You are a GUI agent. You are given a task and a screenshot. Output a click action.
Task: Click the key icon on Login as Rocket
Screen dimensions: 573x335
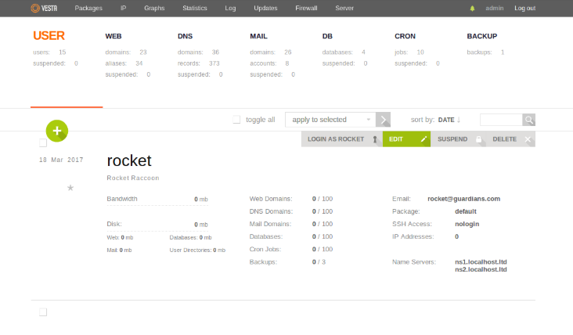point(375,139)
